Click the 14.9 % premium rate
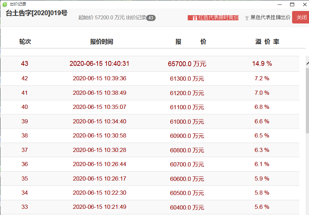 (262, 63)
